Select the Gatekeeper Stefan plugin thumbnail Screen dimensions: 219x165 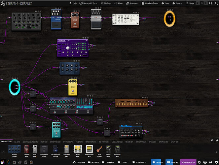click(x=44, y=151)
